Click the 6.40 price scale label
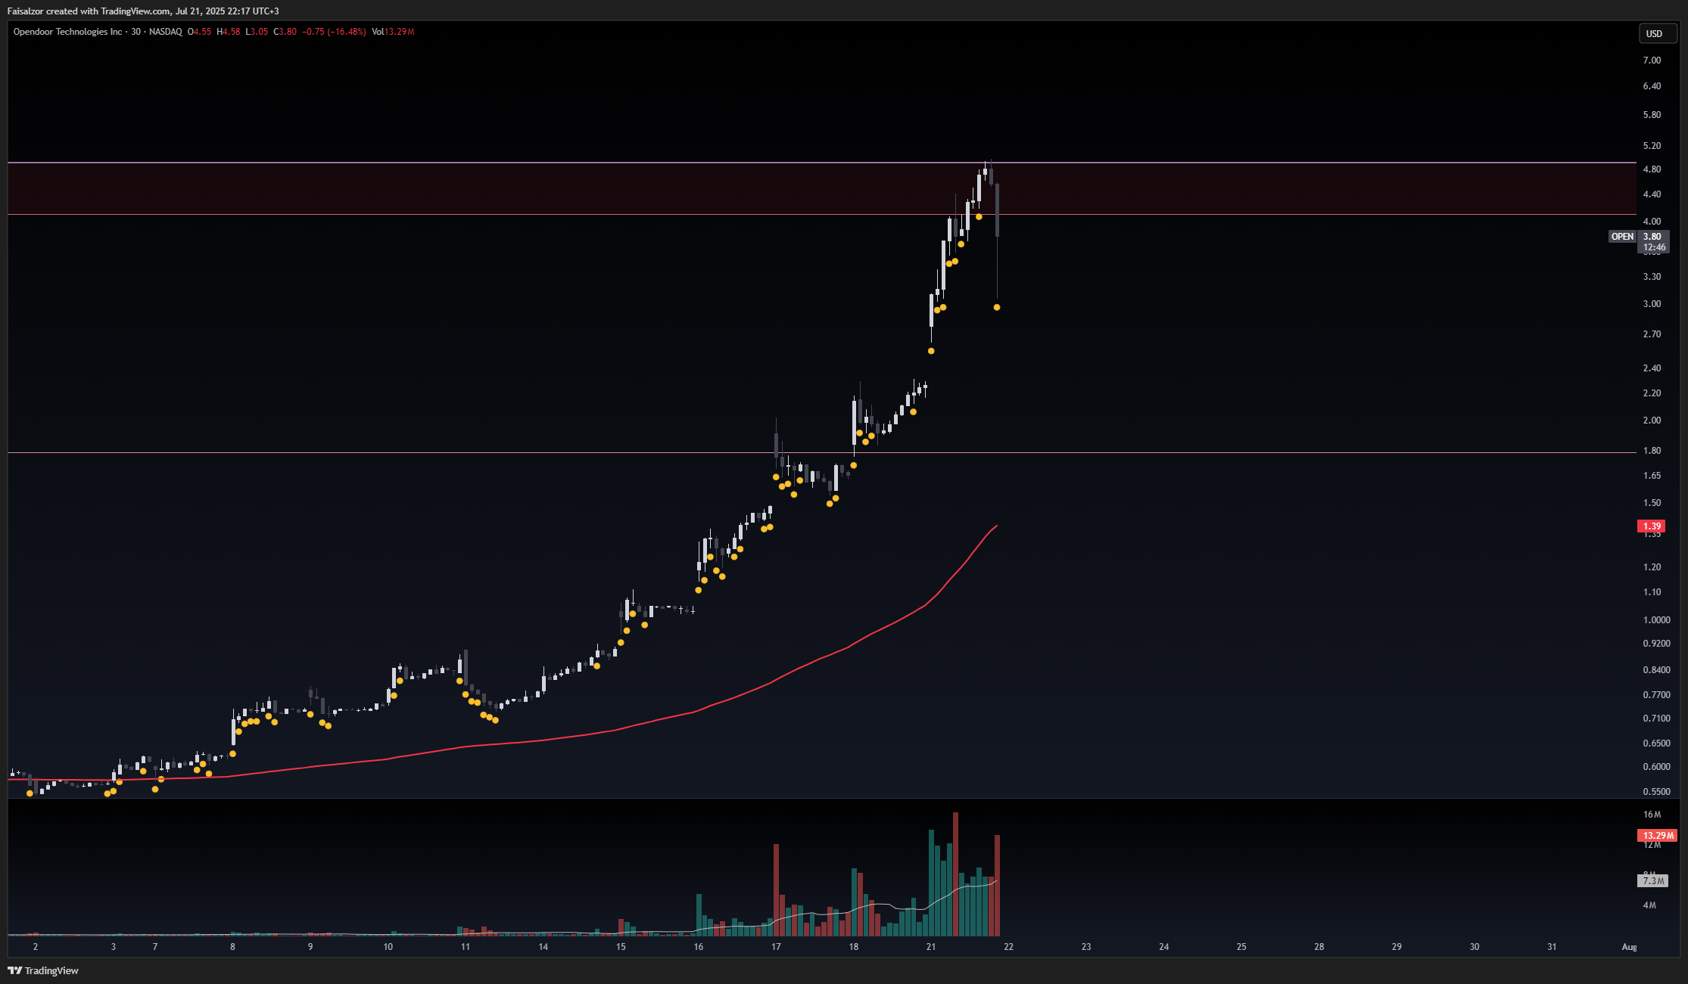The height and width of the screenshot is (984, 1688). point(1652,86)
